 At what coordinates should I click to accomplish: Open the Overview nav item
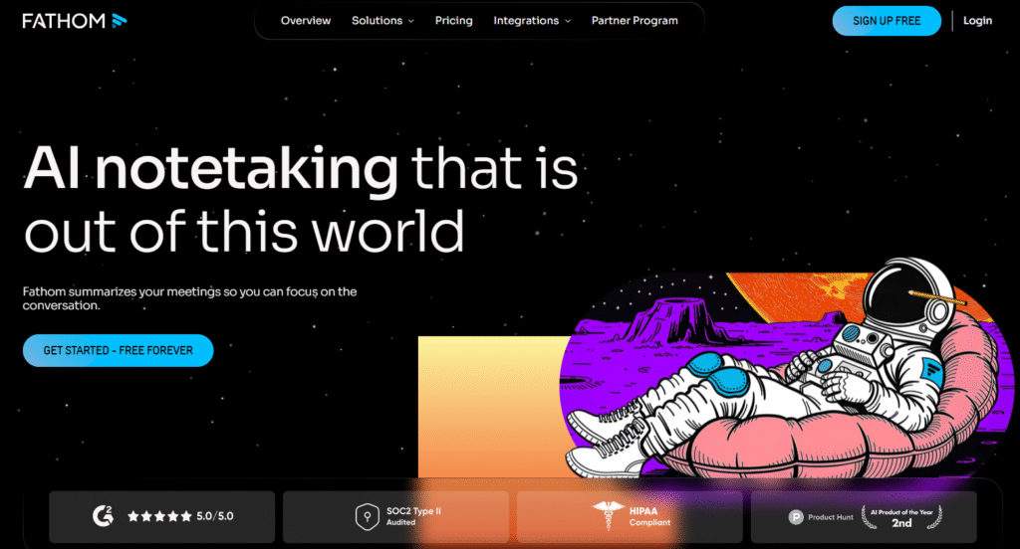pyautogui.click(x=306, y=21)
